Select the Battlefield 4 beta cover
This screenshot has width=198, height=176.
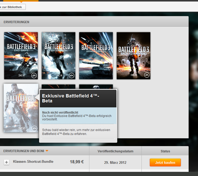[x=21, y=108]
